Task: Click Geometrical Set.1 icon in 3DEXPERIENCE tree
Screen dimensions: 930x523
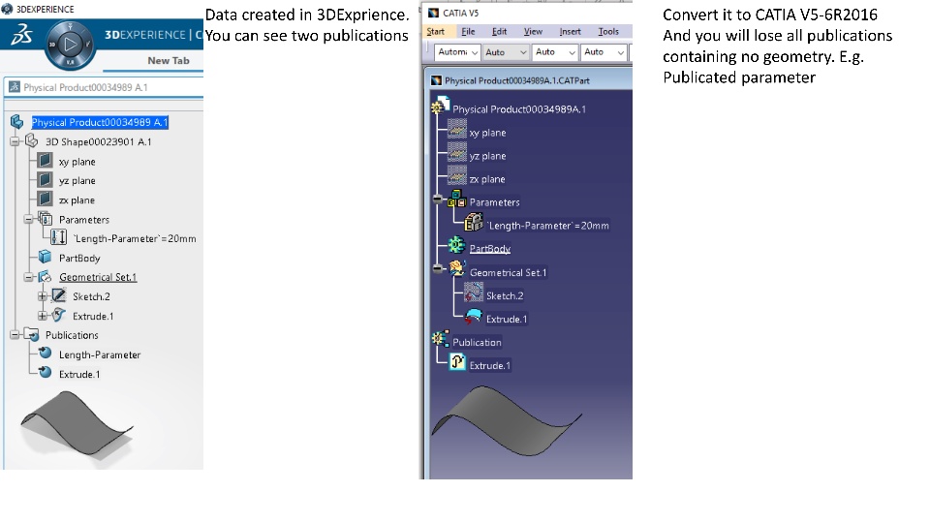Action: coord(46,276)
